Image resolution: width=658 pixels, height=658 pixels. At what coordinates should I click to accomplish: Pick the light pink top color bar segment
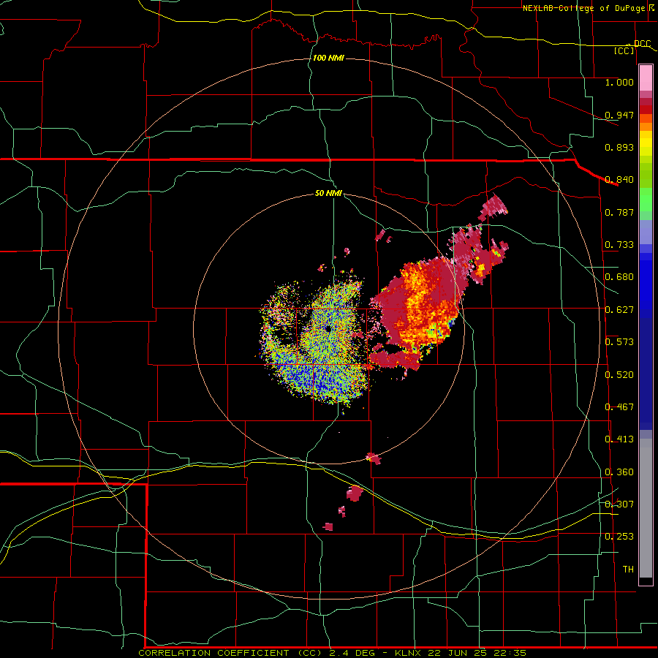coord(646,78)
